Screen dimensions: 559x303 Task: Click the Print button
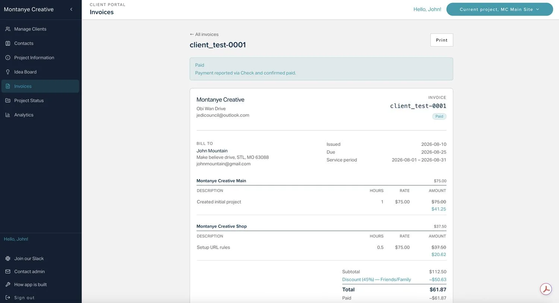point(442,40)
